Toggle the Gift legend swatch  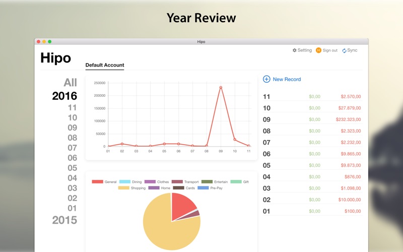236,181
